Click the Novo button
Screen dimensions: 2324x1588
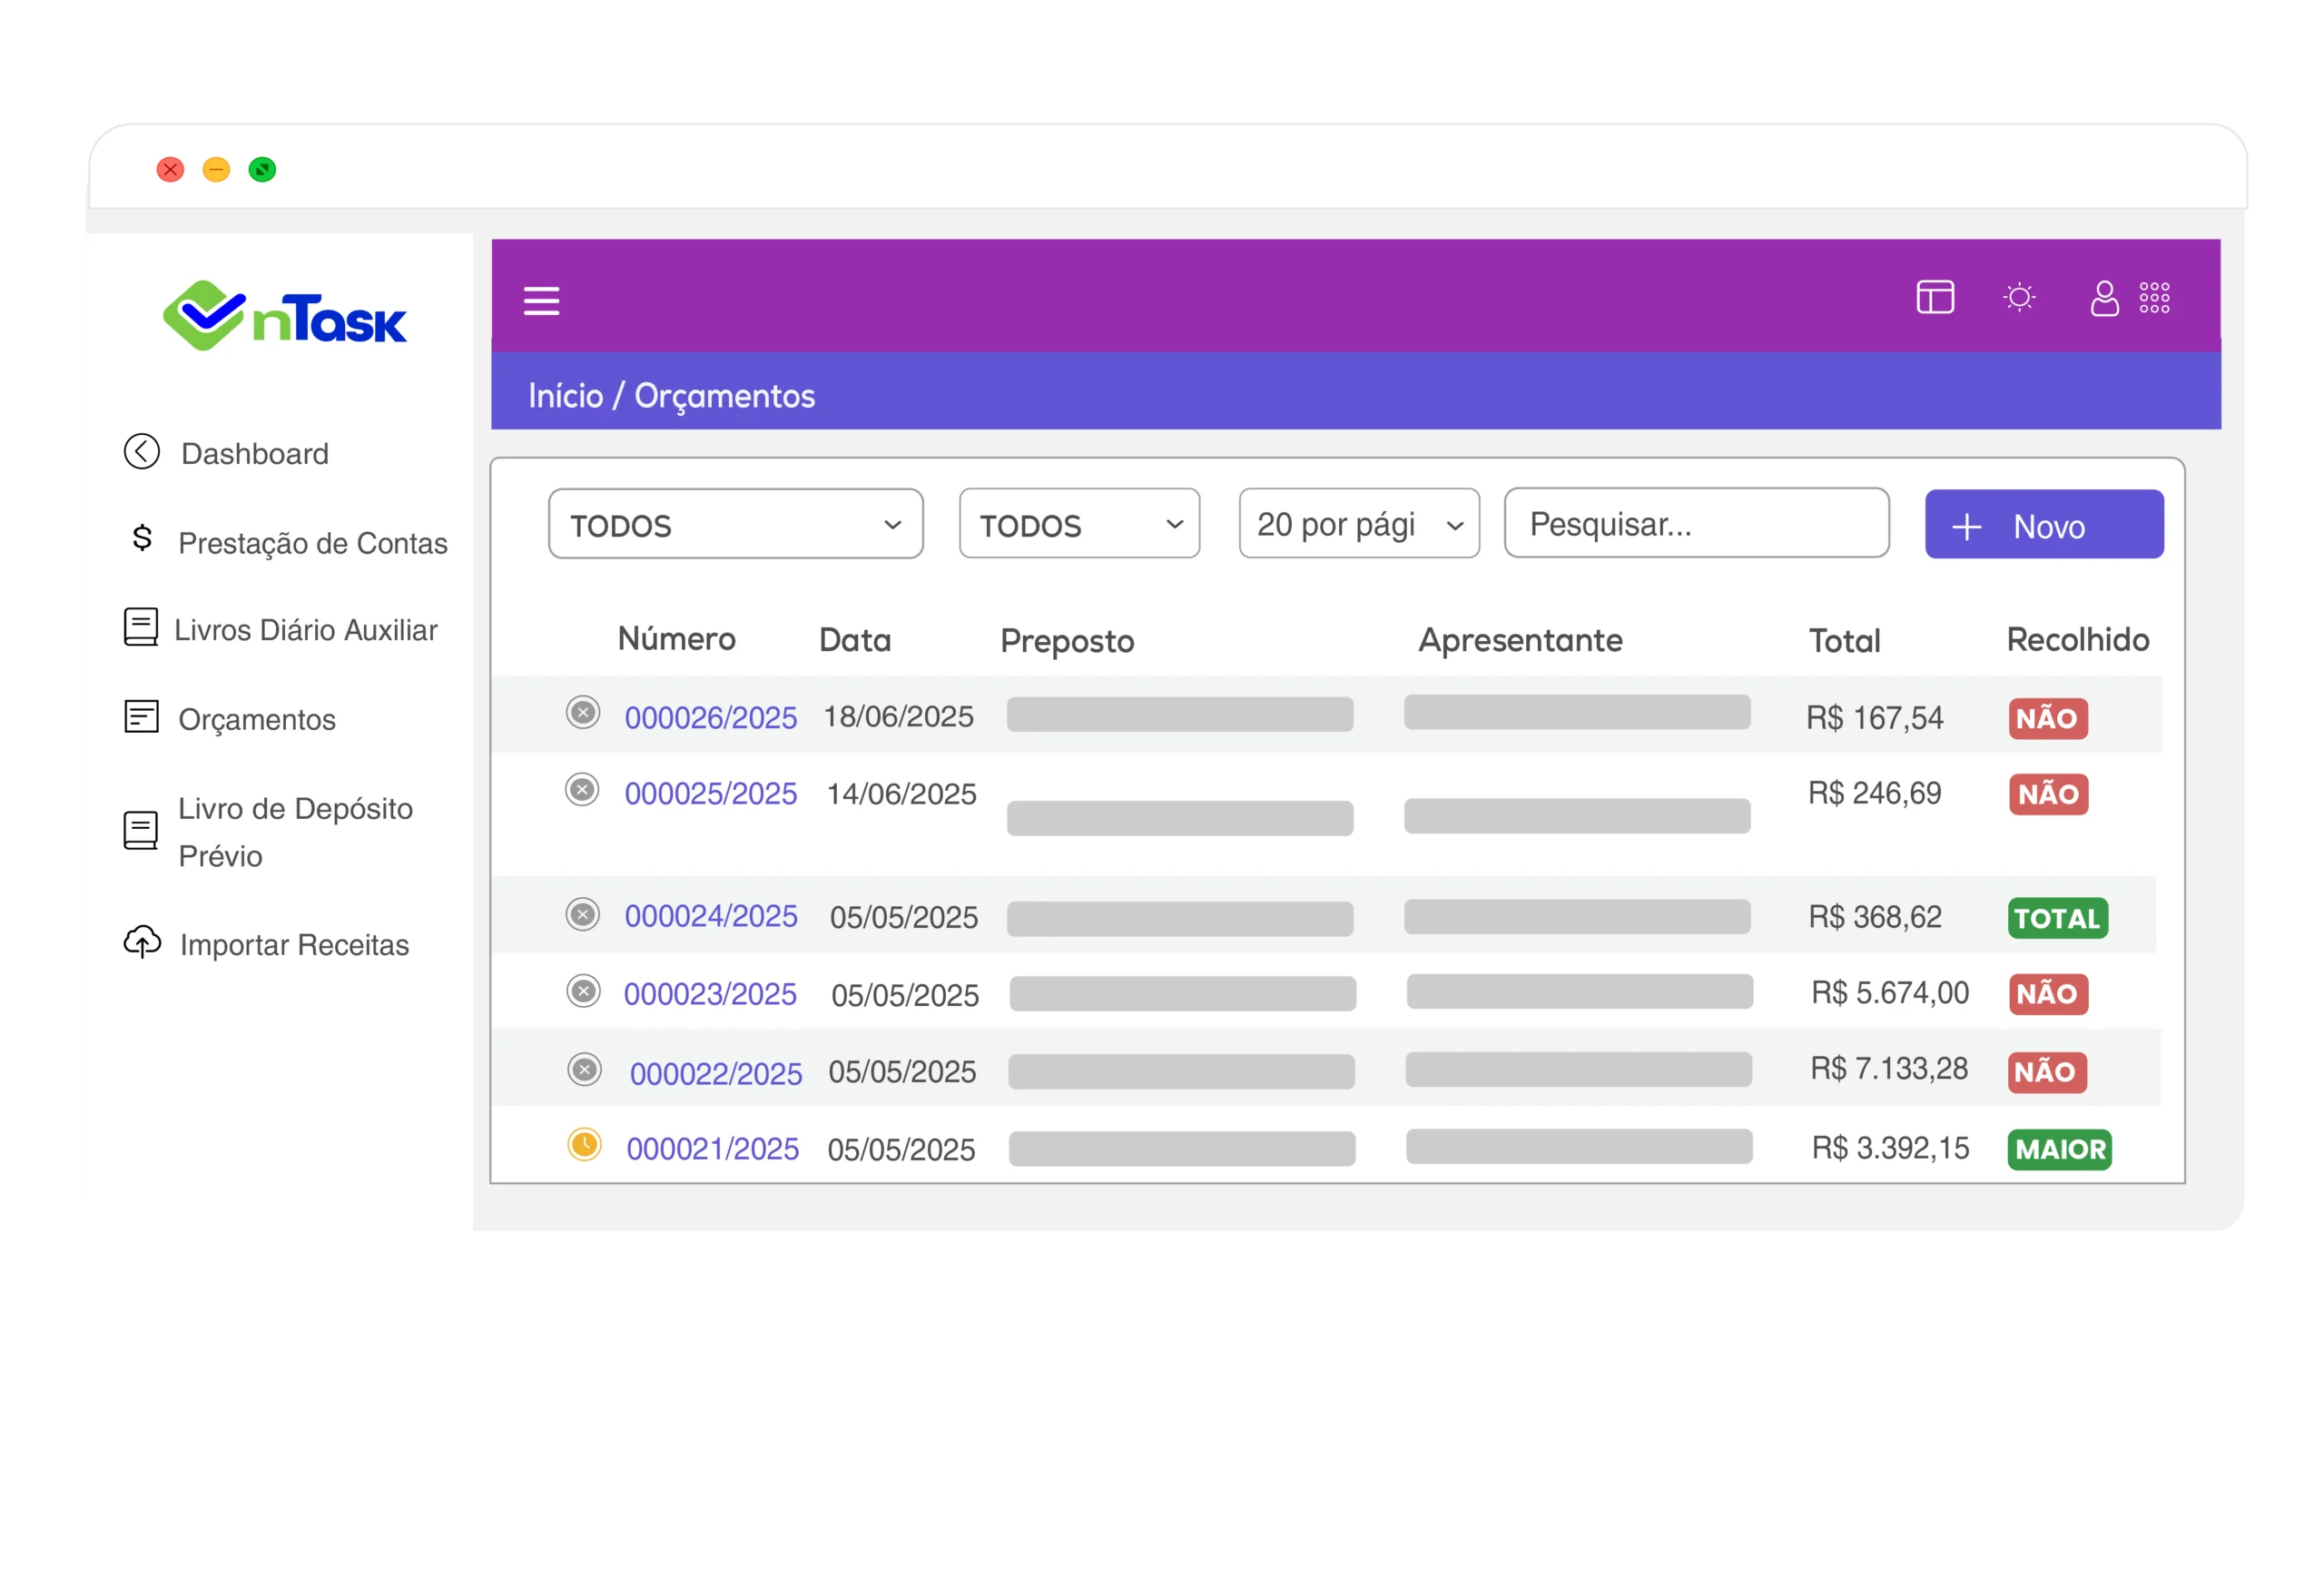click(x=2043, y=525)
